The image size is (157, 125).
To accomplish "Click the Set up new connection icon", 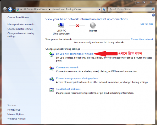I will [x=52, y=55].
